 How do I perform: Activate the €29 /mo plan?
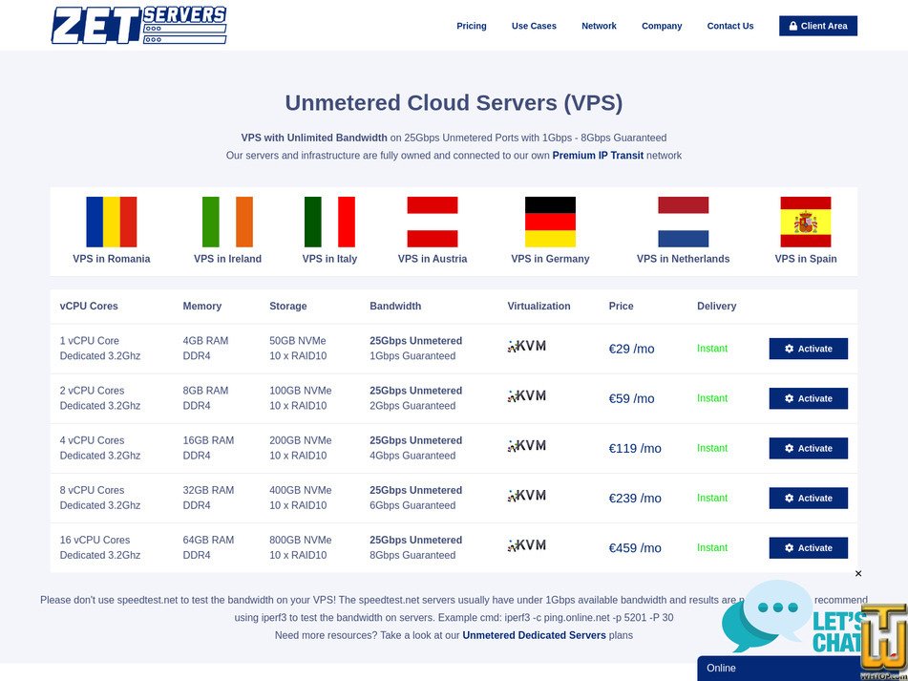pyautogui.click(x=808, y=349)
